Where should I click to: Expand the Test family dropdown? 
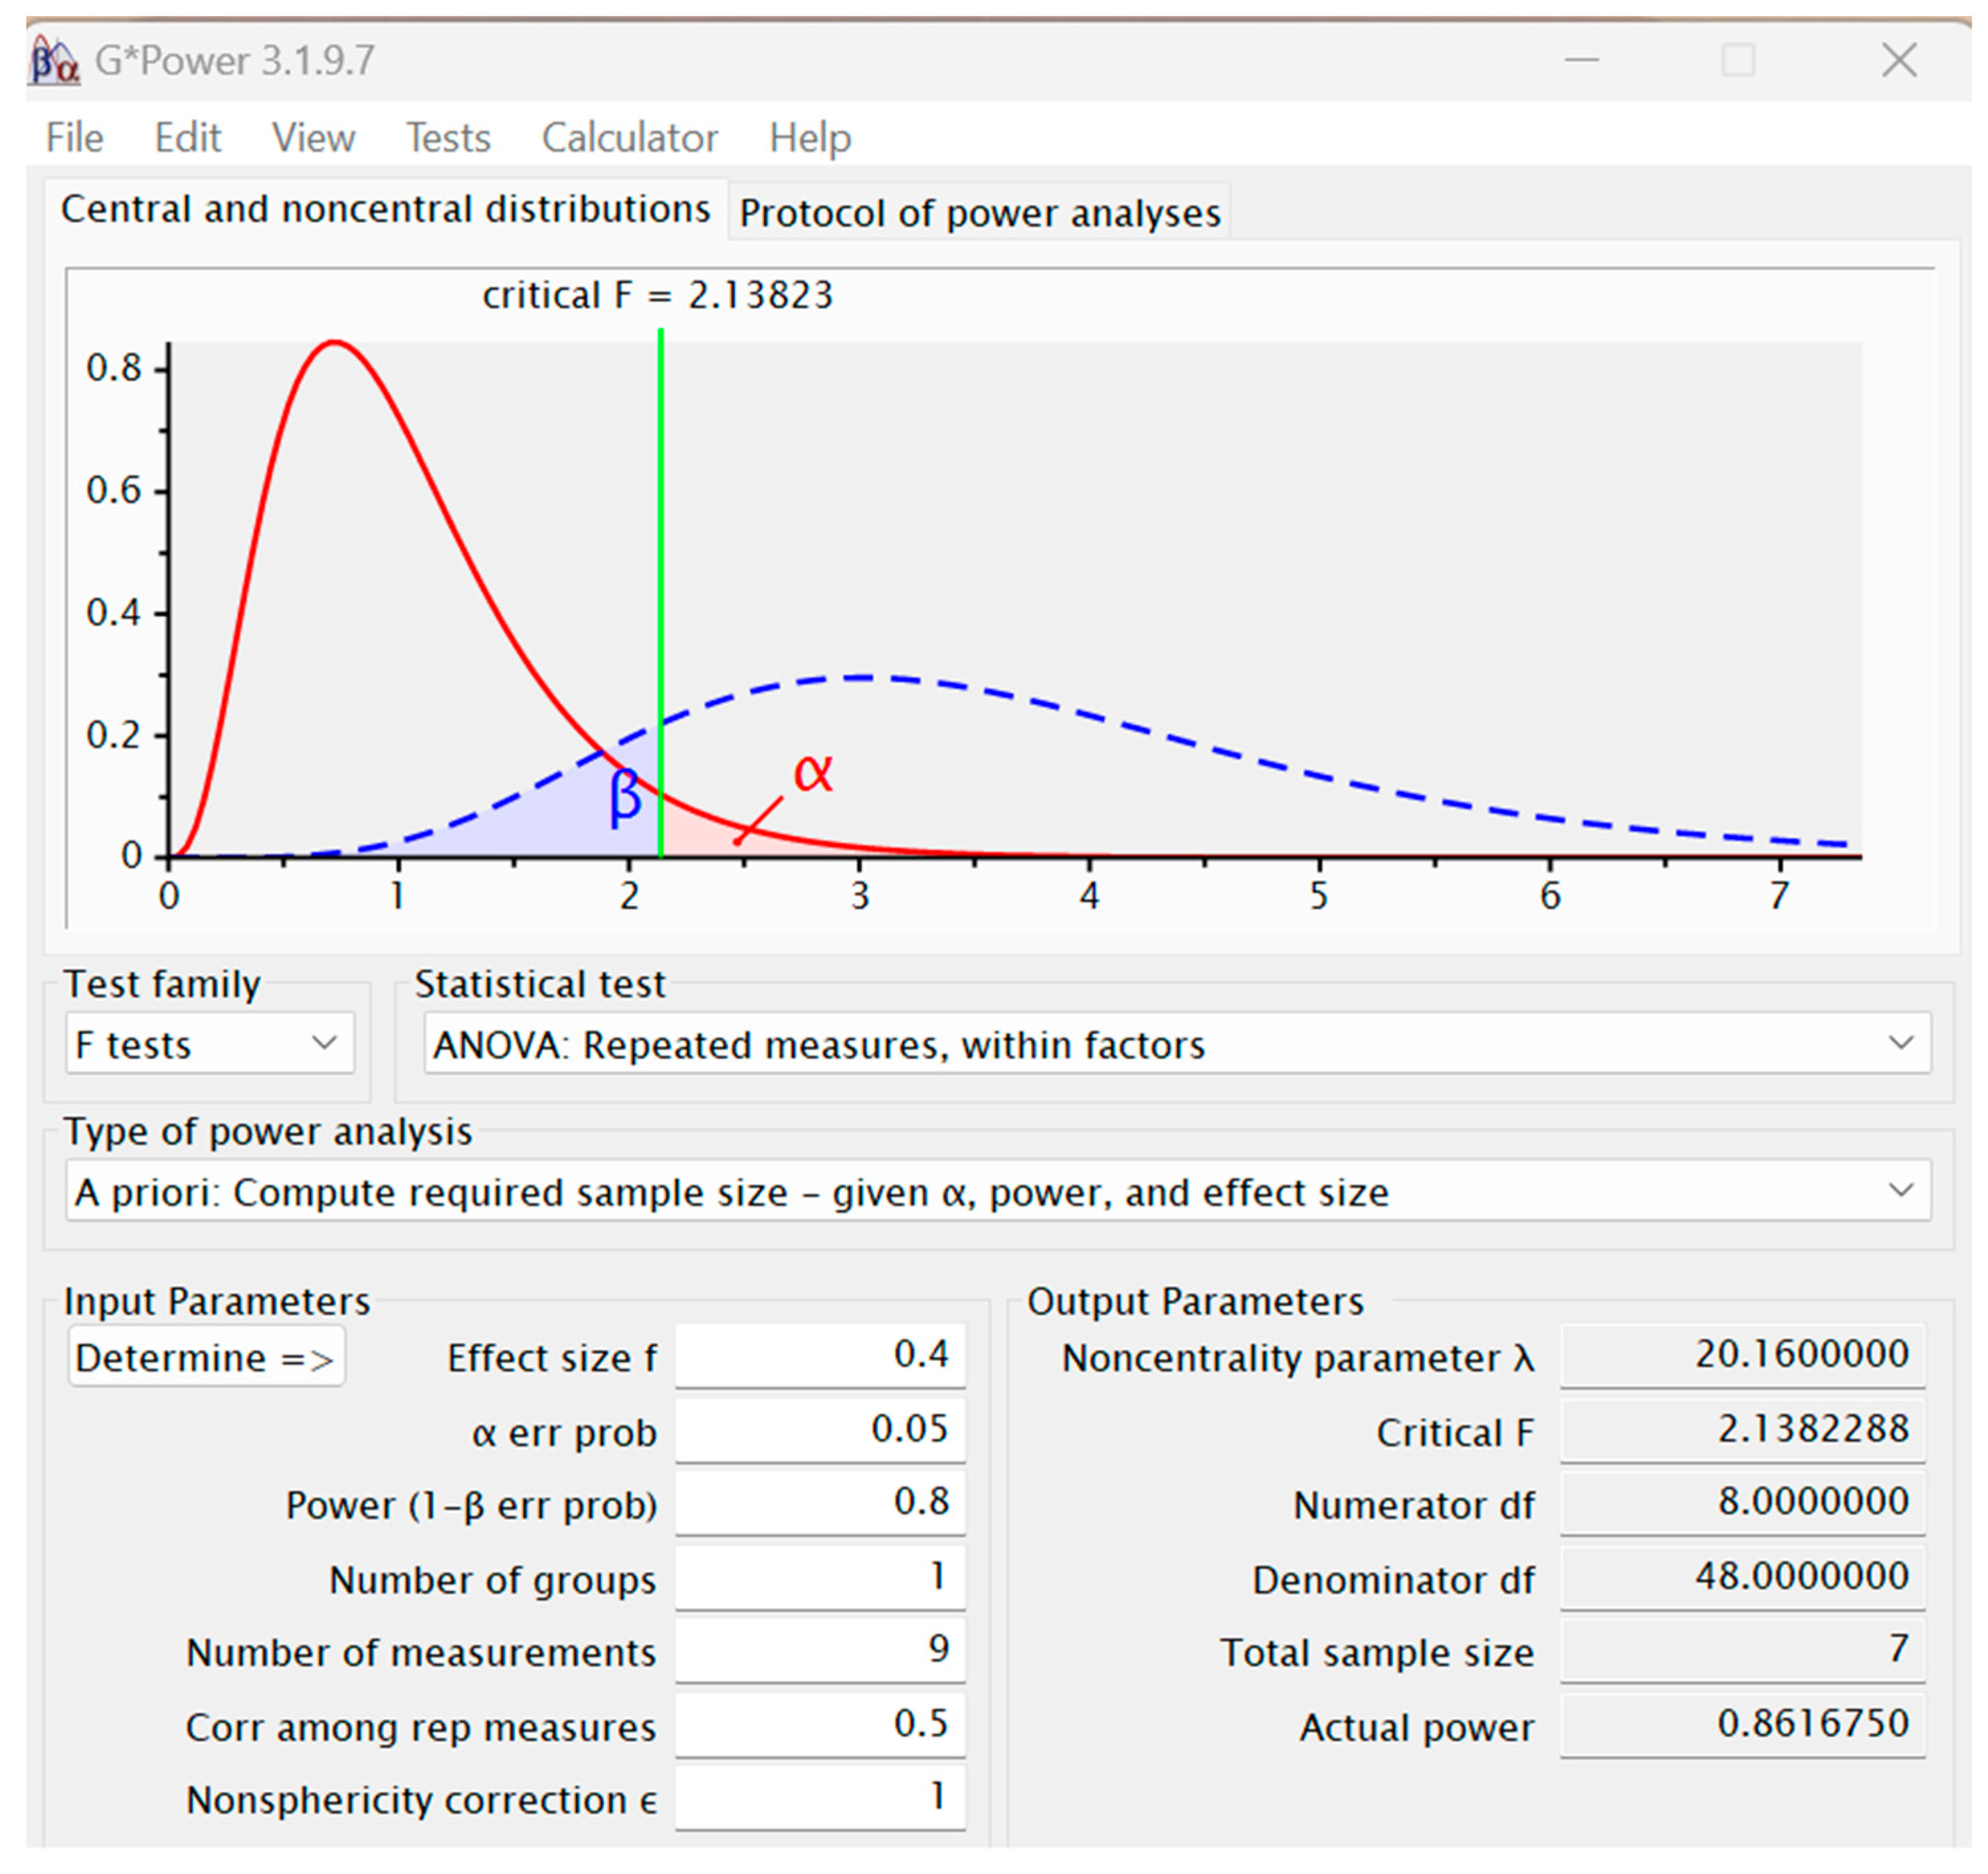[210, 1044]
